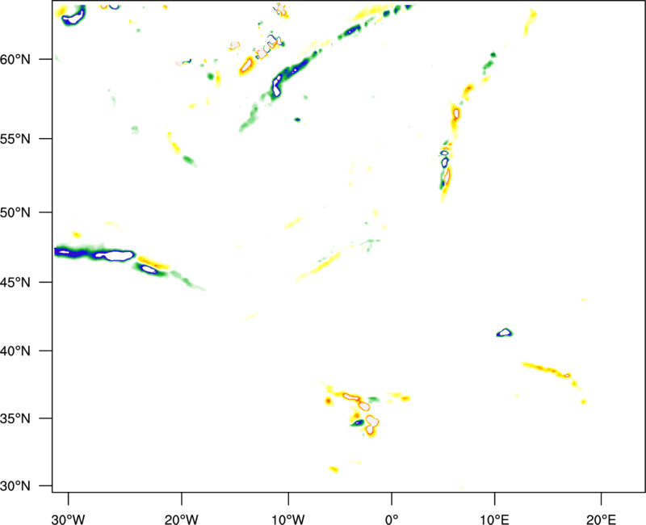Select the 10°W longitude label
Viewport: 646px width, 525px height.
288,519
